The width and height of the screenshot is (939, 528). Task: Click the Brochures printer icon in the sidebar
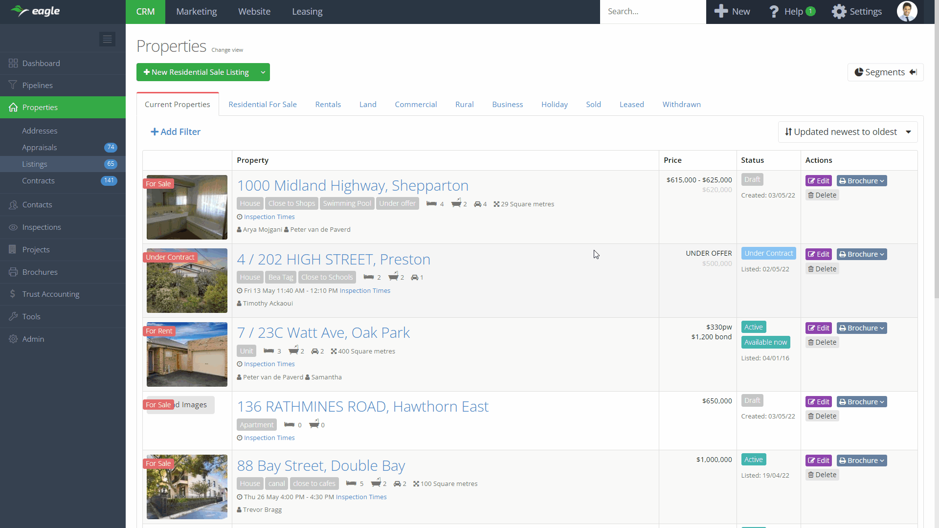(x=13, y=272)
